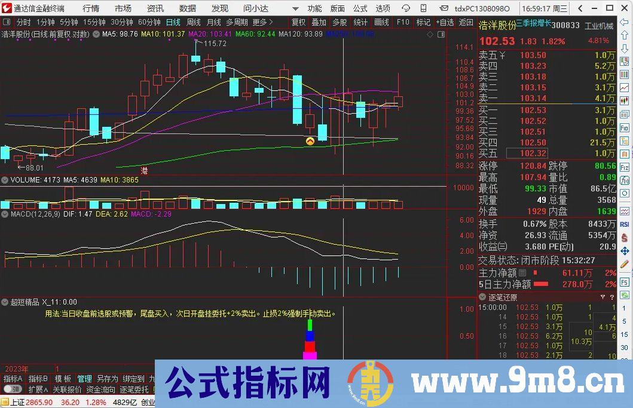Click the F12 trading sidebar icon
The width and height of the screenshot is (633, 408).
point(624,168)
